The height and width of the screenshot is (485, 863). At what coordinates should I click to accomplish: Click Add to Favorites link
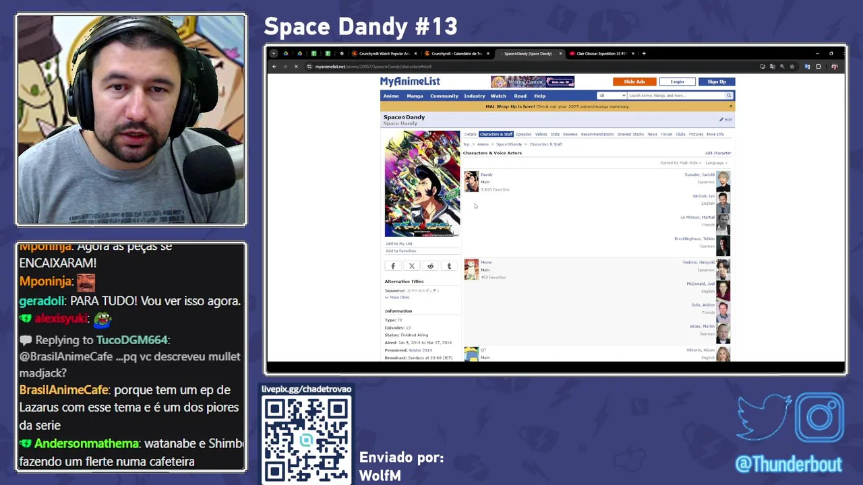(x=400, y=251)
